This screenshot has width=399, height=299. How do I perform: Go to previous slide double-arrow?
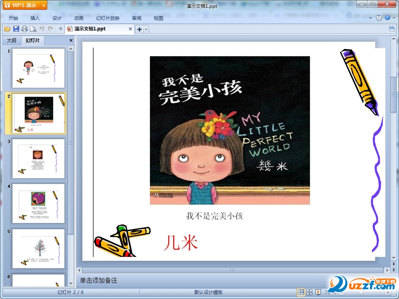click(x=394, y=264)
